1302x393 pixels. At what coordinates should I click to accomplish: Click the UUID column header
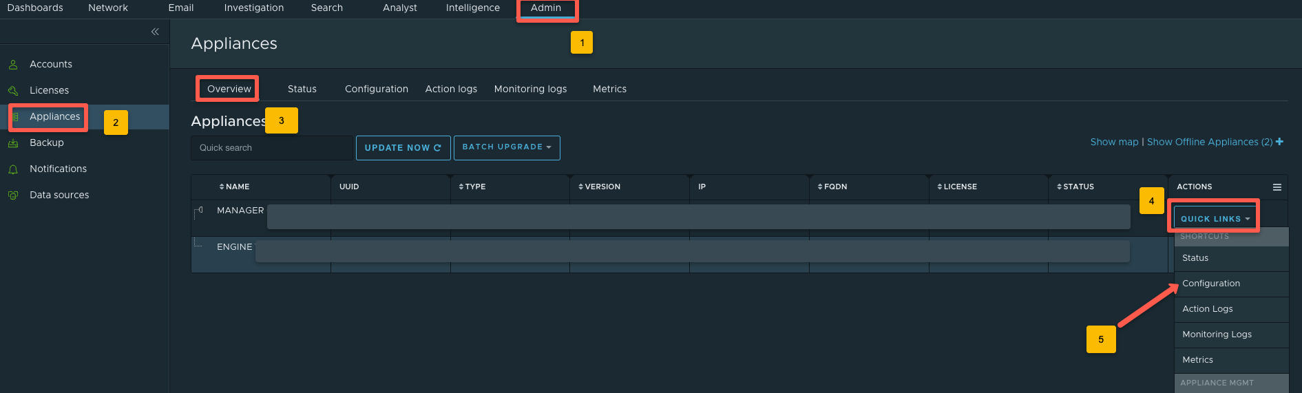click(349, 187)
